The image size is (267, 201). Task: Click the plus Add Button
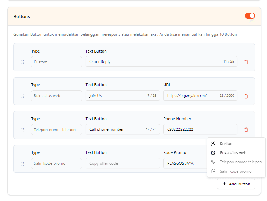[236, 184]
